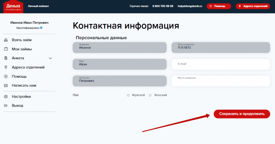
Task: Click the Анкета document icon
Action: pos(6,58)
